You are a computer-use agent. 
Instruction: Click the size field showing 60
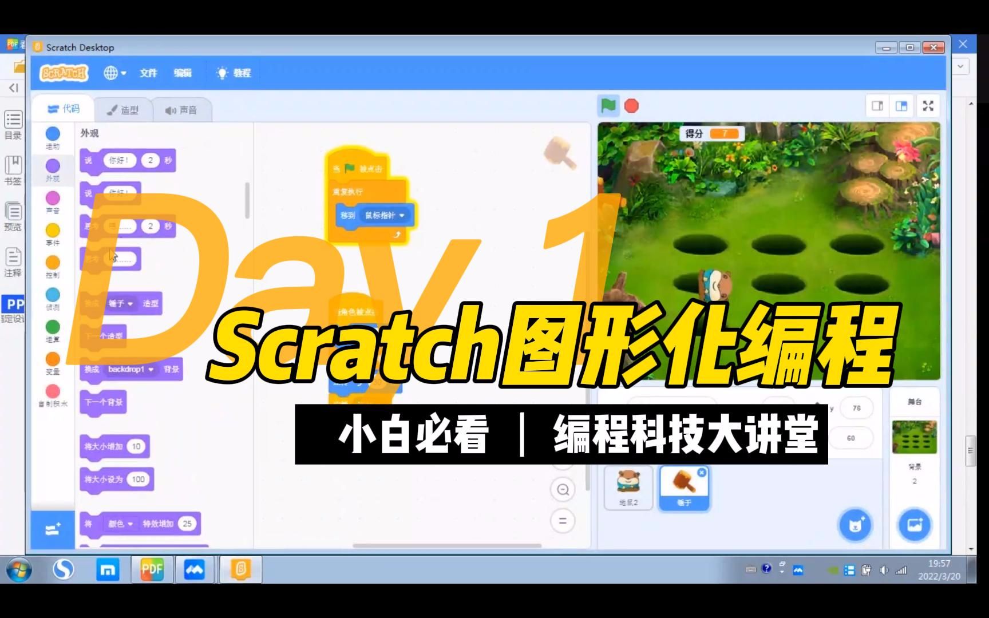850,438
